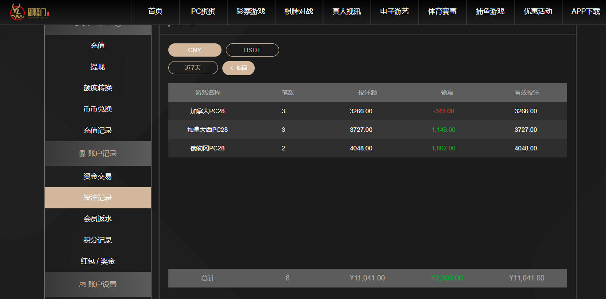The image size is (606, 299).
Task: Click the 1,148.00 win value
Action: pos(443,130)
